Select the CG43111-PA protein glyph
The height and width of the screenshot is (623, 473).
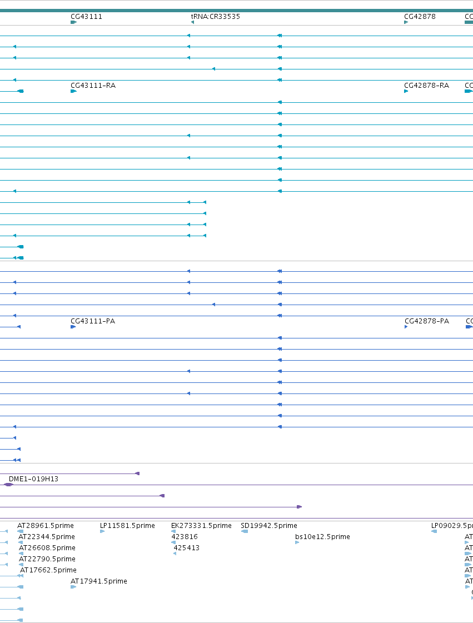coord(73,327)
